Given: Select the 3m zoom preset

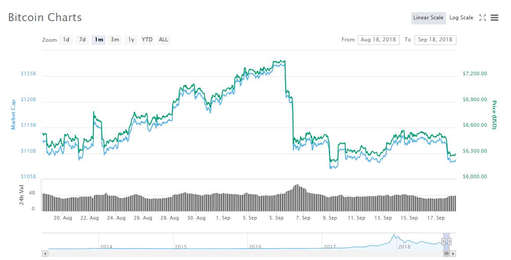Looking at the screenshot, I should click(114, 40).
